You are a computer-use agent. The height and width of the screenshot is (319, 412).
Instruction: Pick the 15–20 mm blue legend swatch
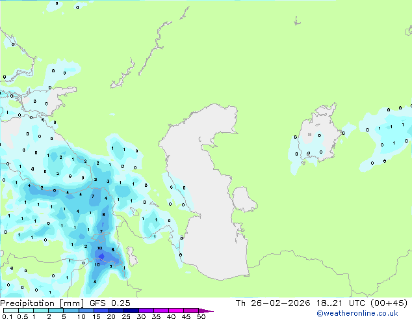pos(101,311)
